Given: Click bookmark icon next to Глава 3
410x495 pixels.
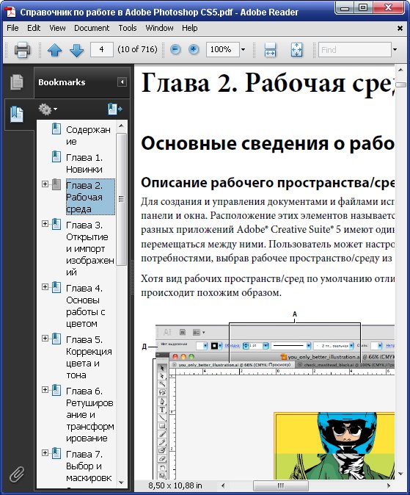Looking at the screenshot, I should [56, 224].
